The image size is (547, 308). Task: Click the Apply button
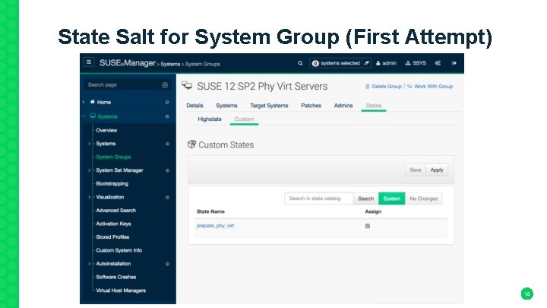437,170
